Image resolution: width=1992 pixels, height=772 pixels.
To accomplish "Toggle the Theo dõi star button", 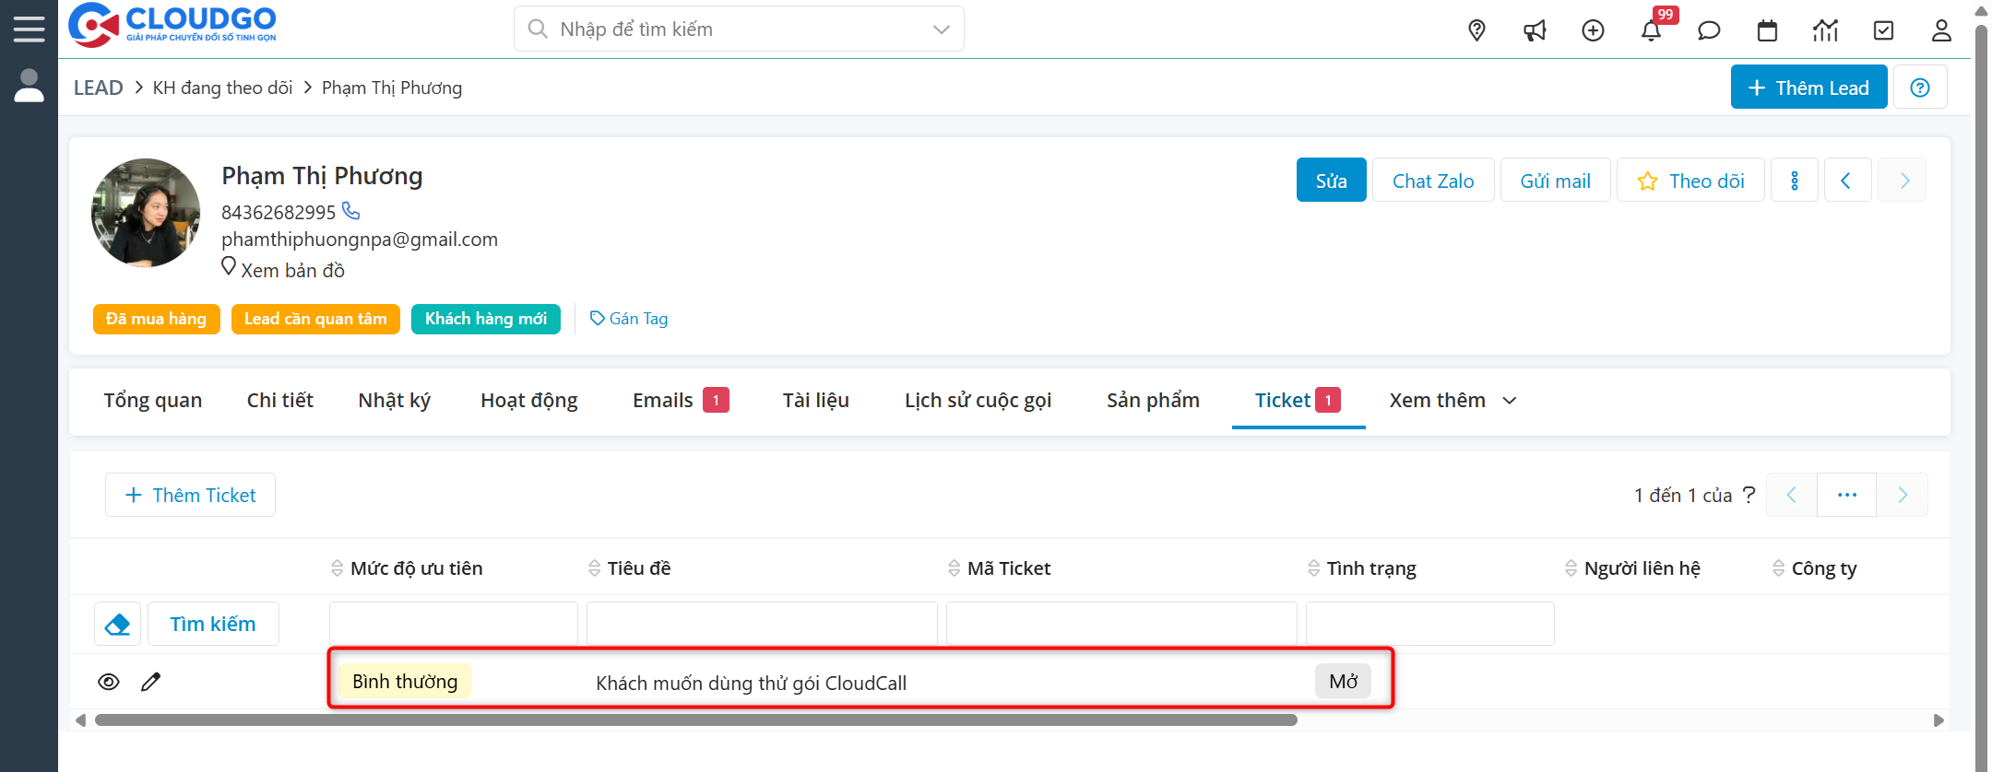I will tap(1690, 181).
